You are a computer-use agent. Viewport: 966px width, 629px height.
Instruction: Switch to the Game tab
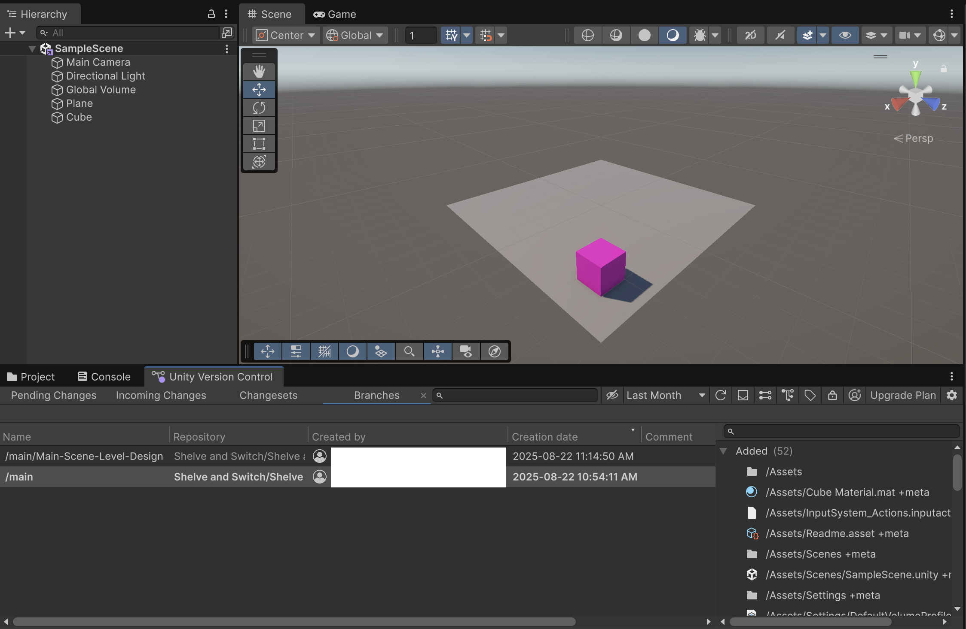(x=335, y=14)
